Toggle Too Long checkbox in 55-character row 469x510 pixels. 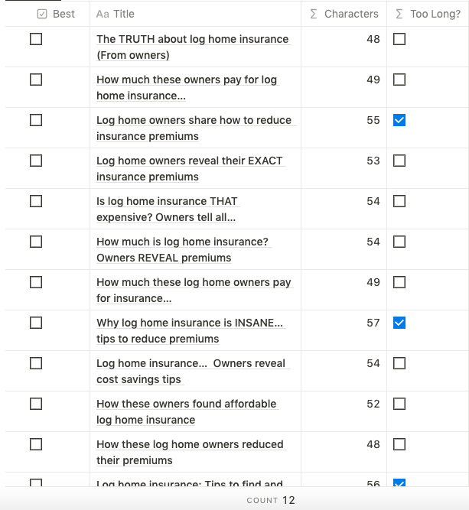point(399,120)
